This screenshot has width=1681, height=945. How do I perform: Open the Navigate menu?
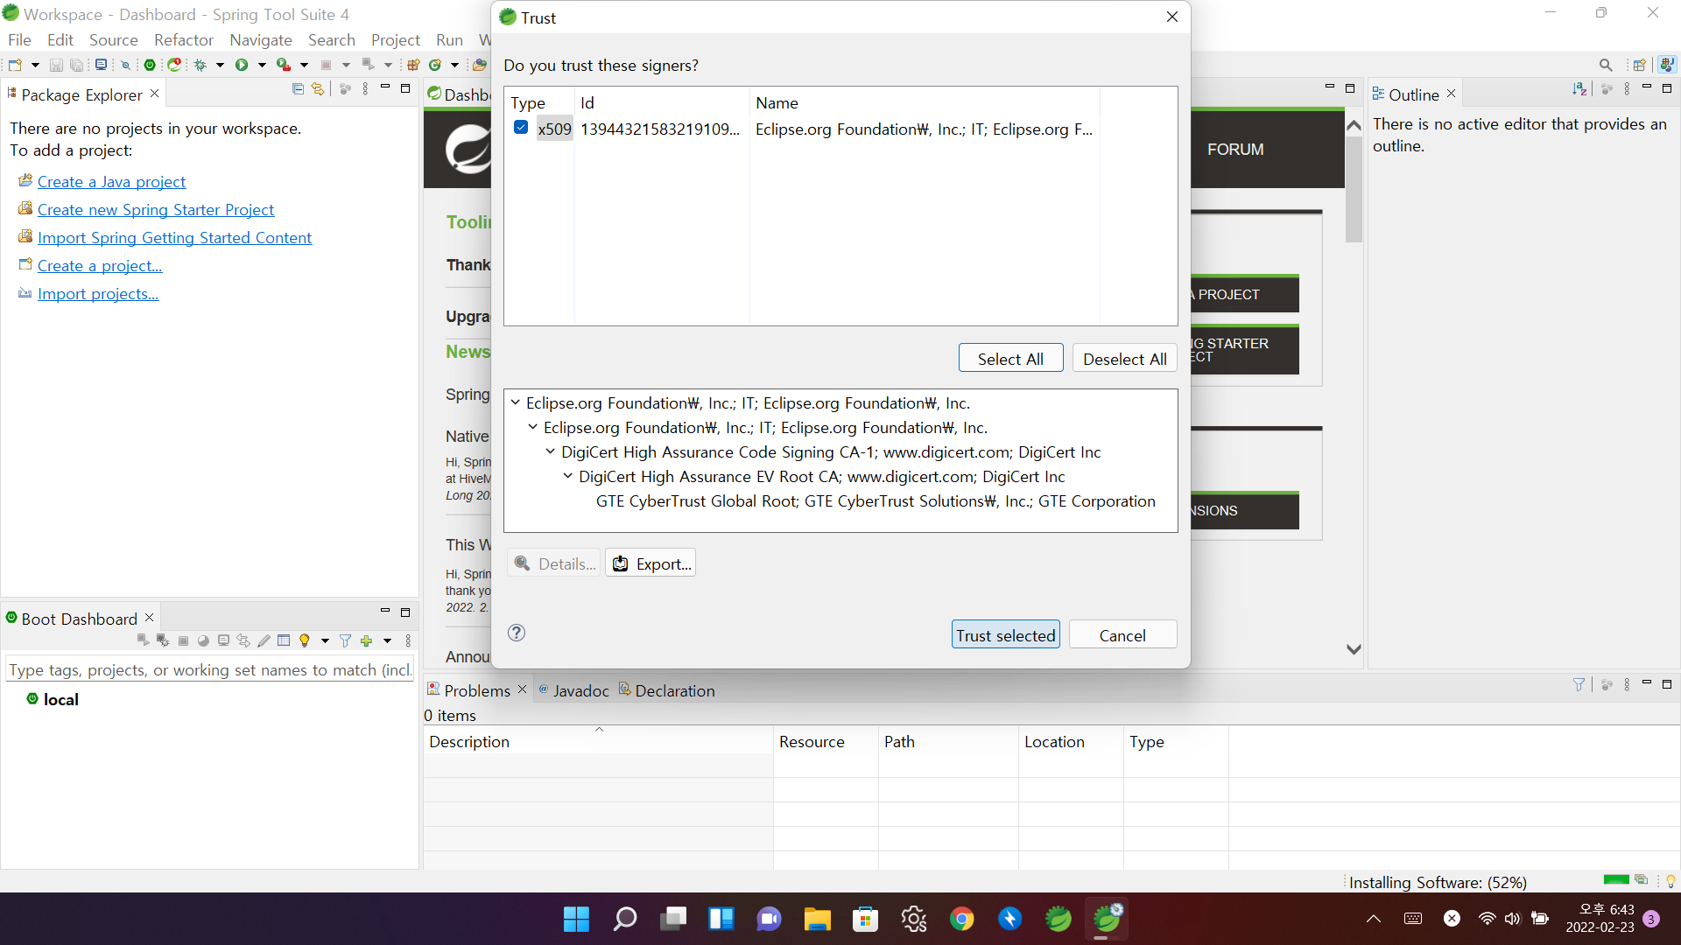pyautogui.click(x=260, y=40)
